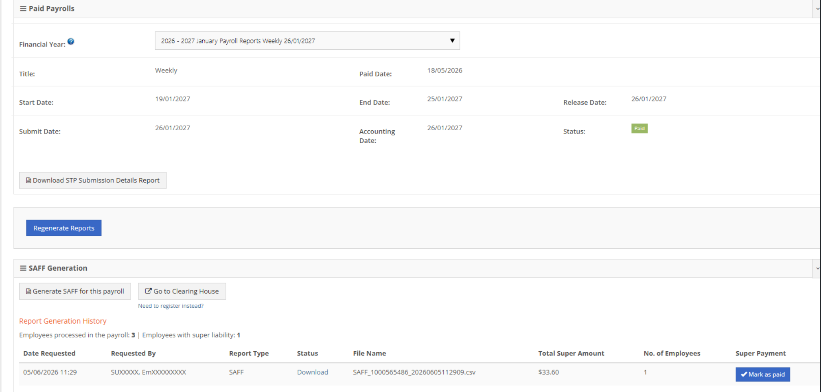Collapse the Paid Payrolls panel chevron
This screenshot has height=392, width=821.
tap(817, 9)
